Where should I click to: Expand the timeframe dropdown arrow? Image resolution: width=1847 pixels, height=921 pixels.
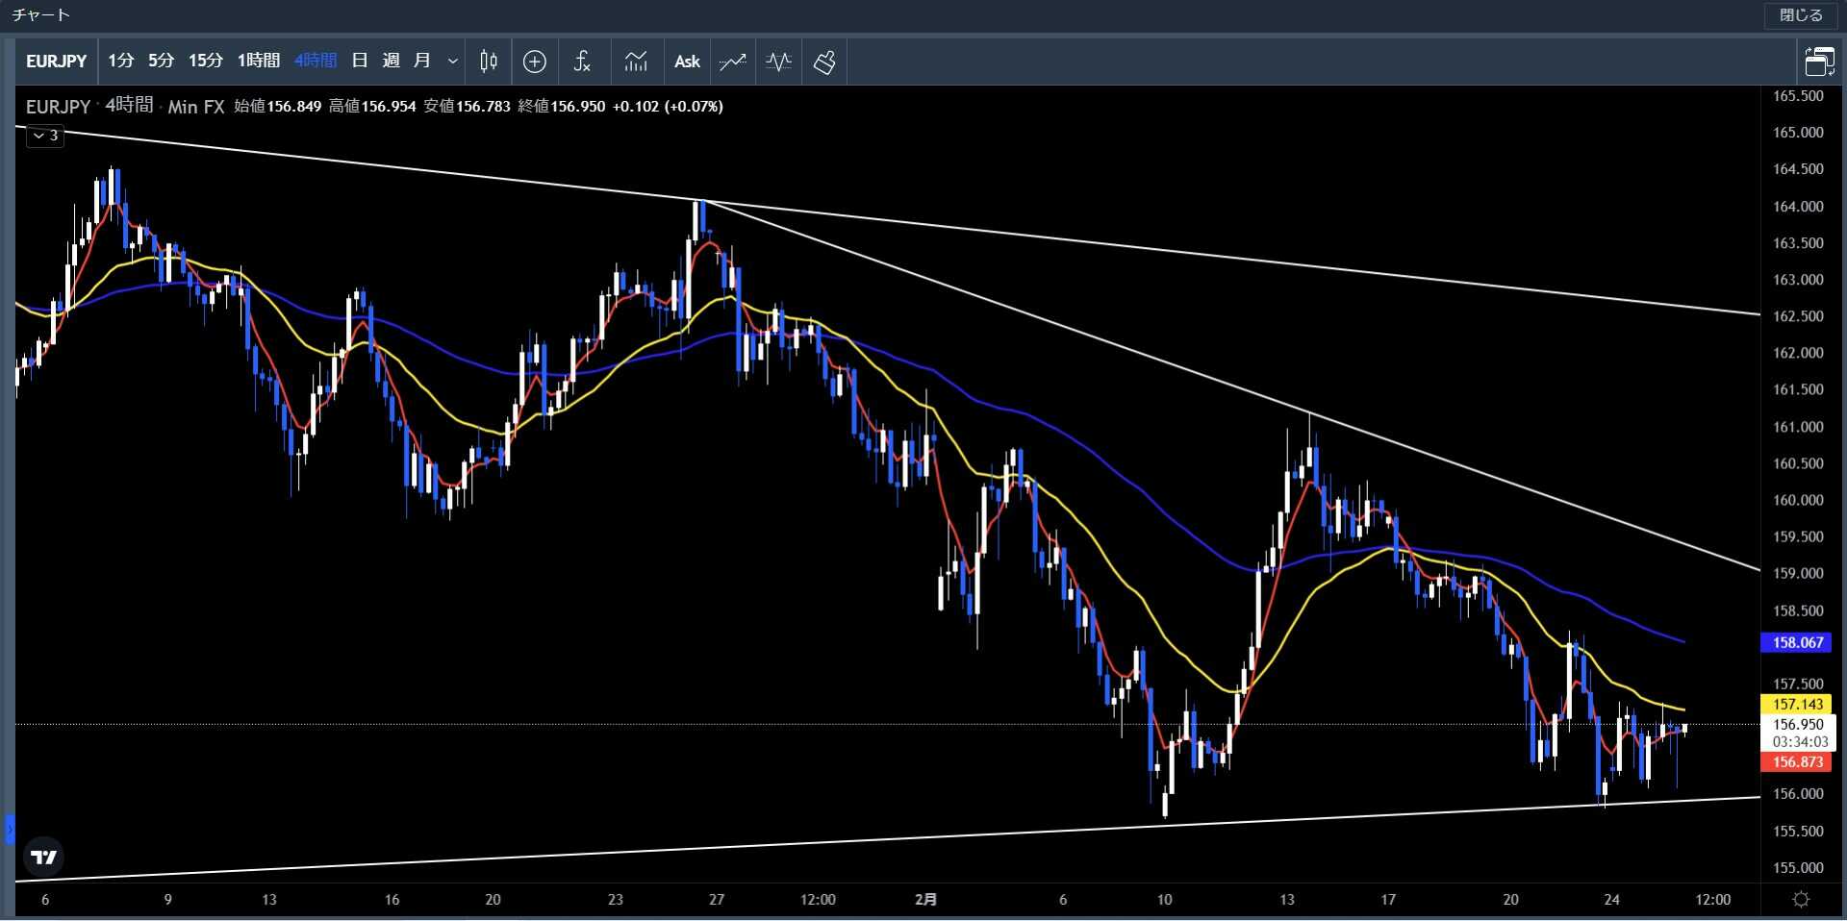pos(452,62)
